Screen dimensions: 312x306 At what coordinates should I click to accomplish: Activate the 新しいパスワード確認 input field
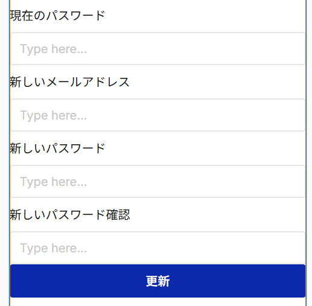point(158,248)
